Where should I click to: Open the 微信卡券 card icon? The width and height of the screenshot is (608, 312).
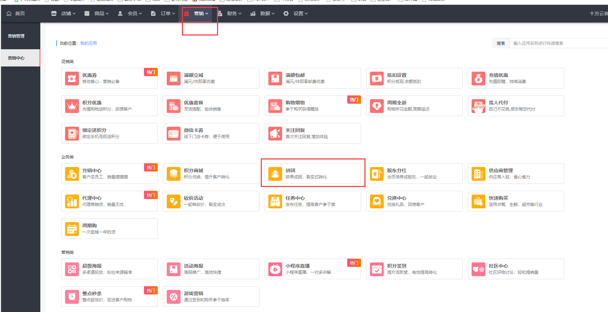point(174,134)
